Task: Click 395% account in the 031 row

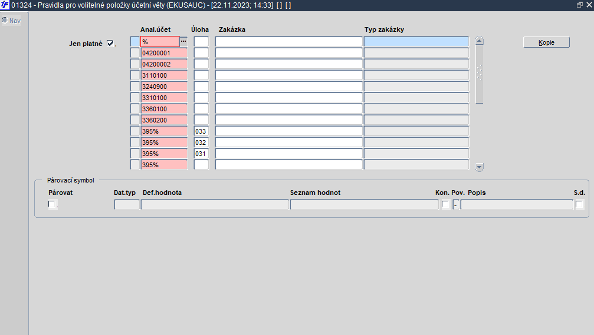Action: (x=164, y=154)
